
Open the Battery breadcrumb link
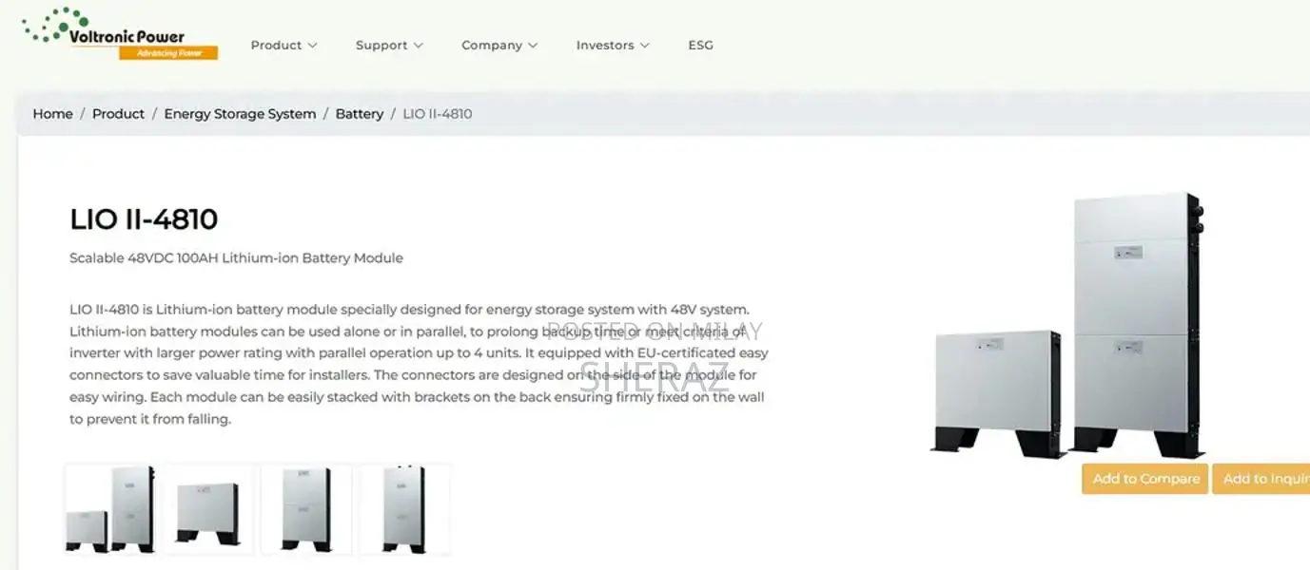click(359, 113)
